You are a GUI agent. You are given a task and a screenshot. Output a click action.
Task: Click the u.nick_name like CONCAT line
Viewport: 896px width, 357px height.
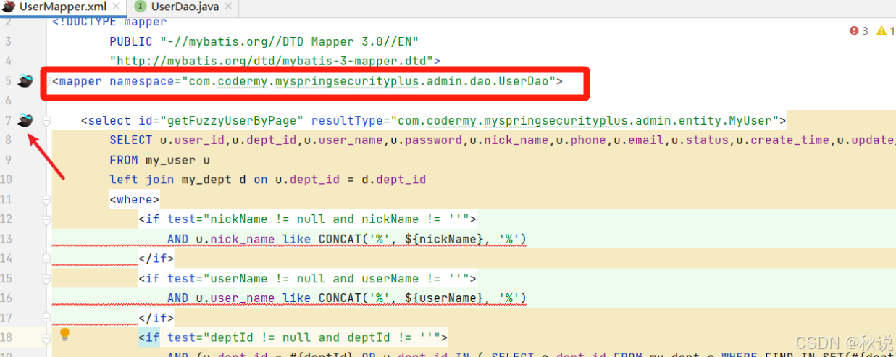[x=346, y=239]
